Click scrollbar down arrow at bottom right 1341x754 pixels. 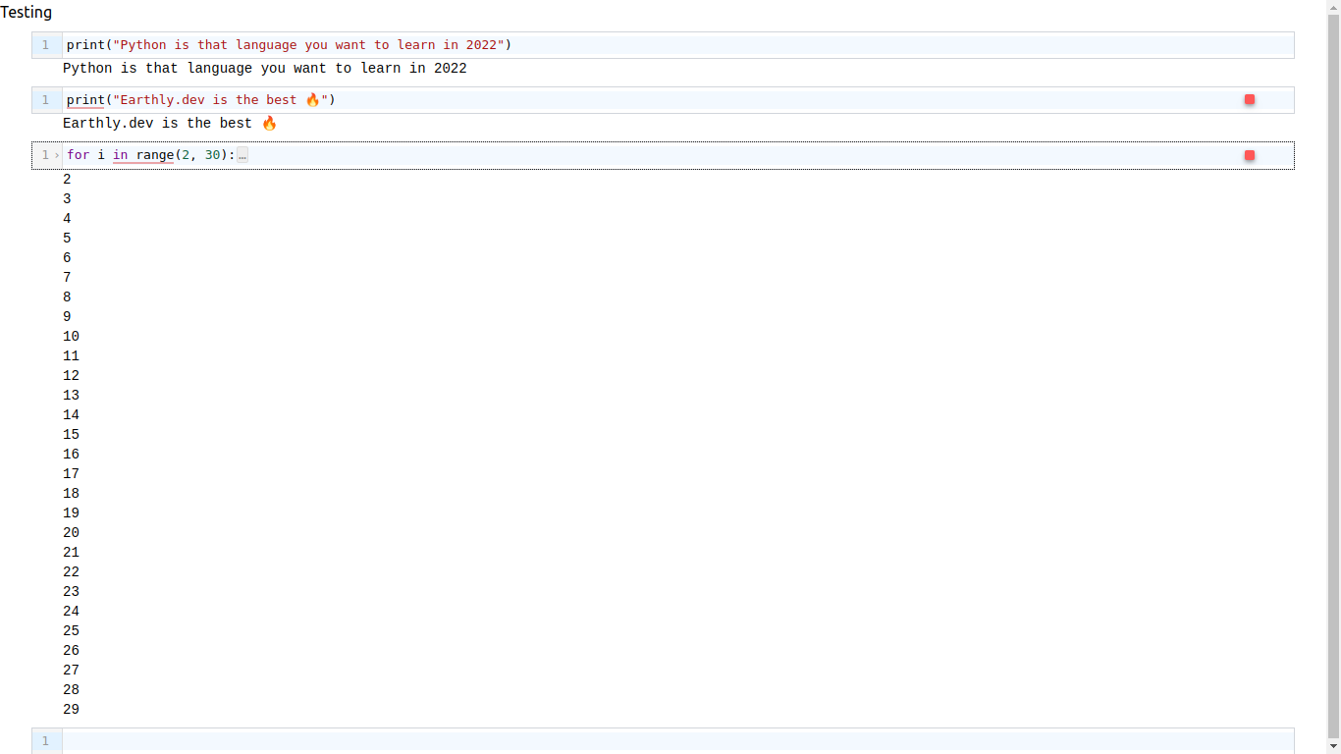point(1333,747)
